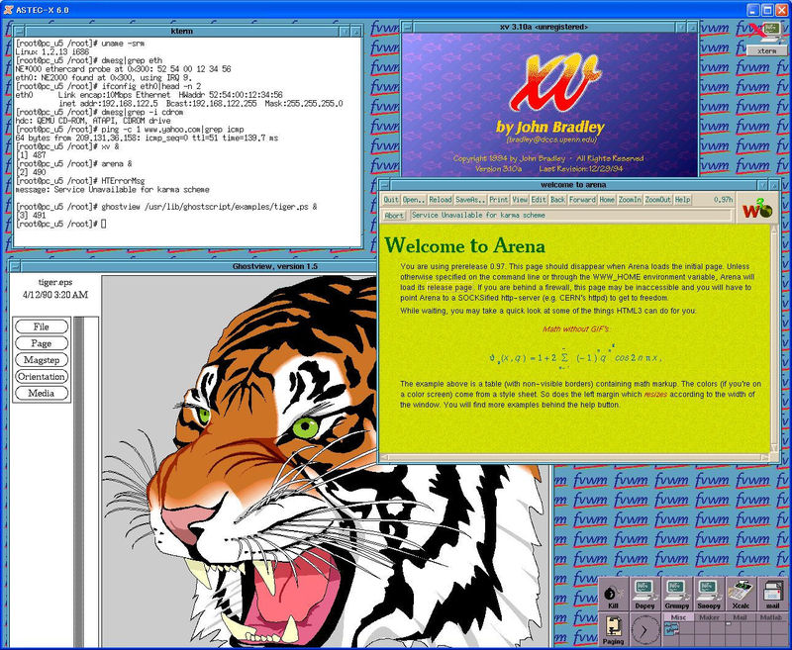Screen dimensions: 792x650
Task: Open the File menu in Ghostview
Action: (42, 326)
